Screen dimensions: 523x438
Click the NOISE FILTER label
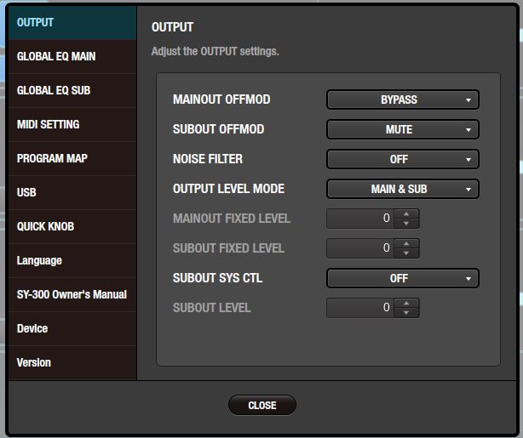coord(208,159)
